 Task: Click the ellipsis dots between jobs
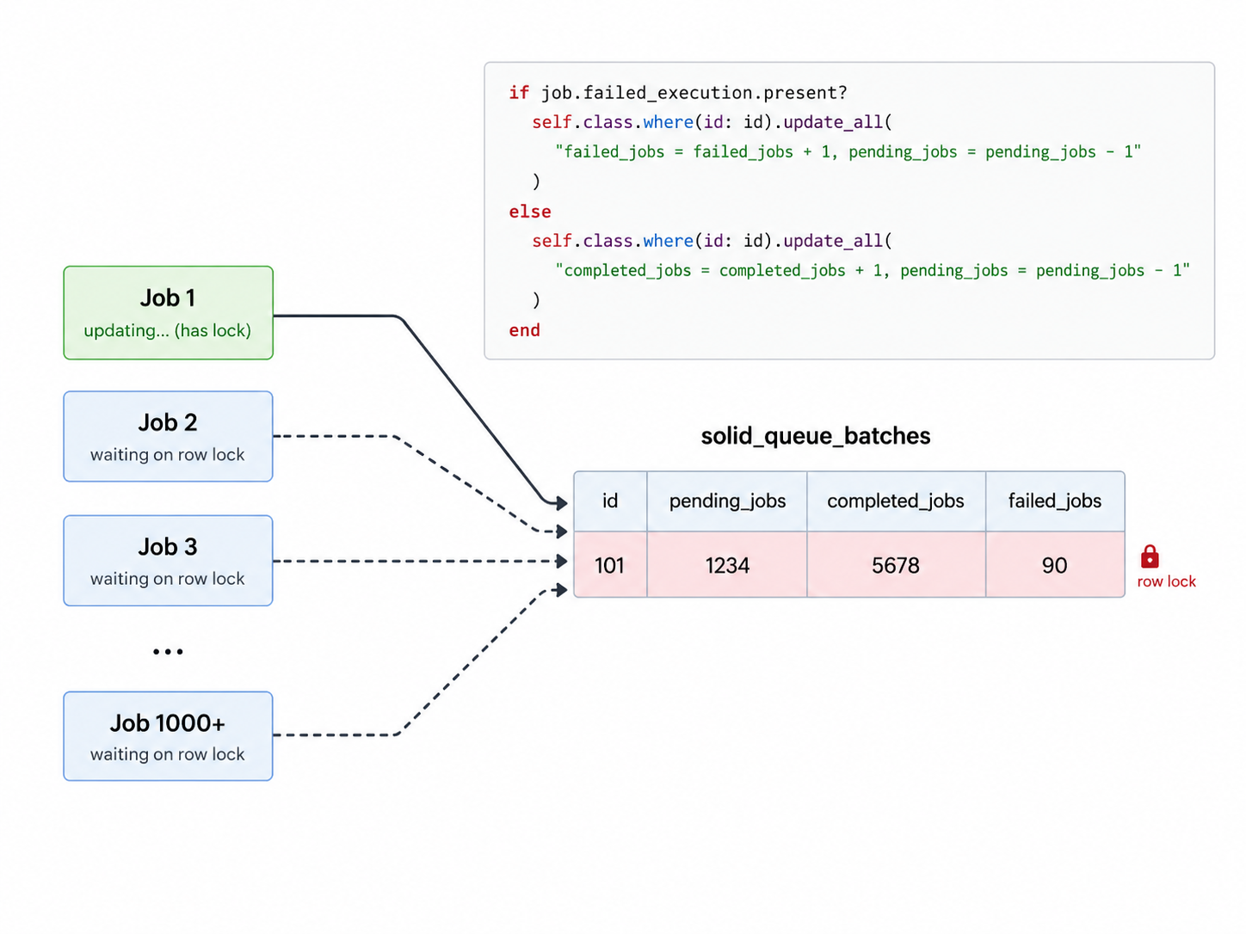pyautogui.click(x=168, y=652)
